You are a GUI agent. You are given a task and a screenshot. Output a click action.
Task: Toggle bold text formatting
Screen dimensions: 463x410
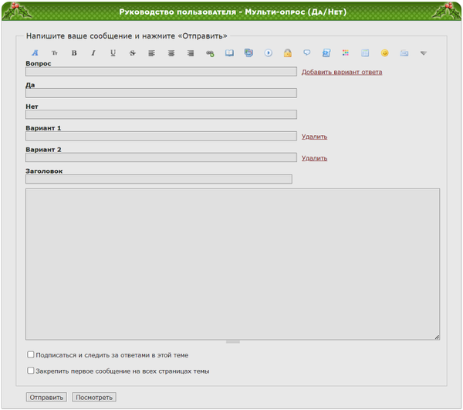click(74, 53)
